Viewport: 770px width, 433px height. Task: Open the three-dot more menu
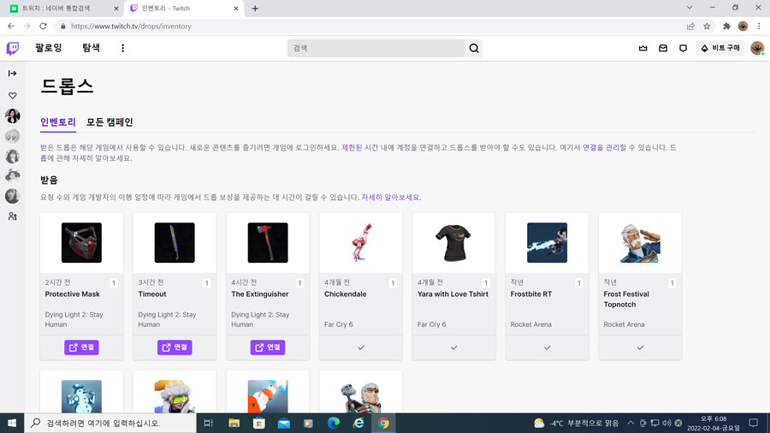pos(122,49)
